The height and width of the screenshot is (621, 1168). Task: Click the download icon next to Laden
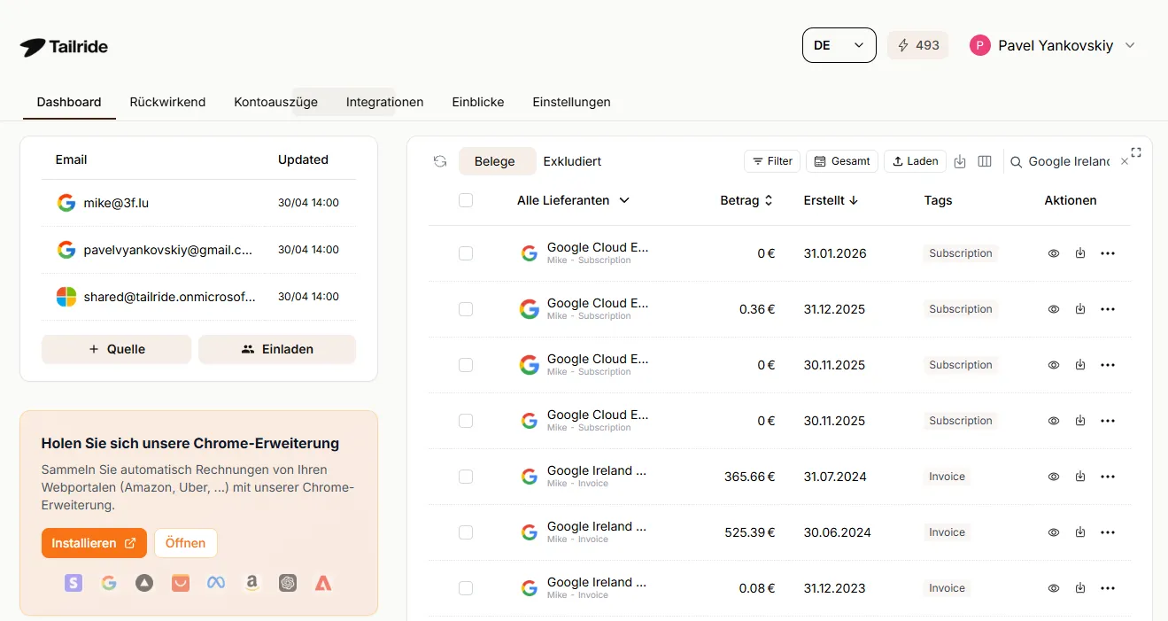tap(960, 161)
